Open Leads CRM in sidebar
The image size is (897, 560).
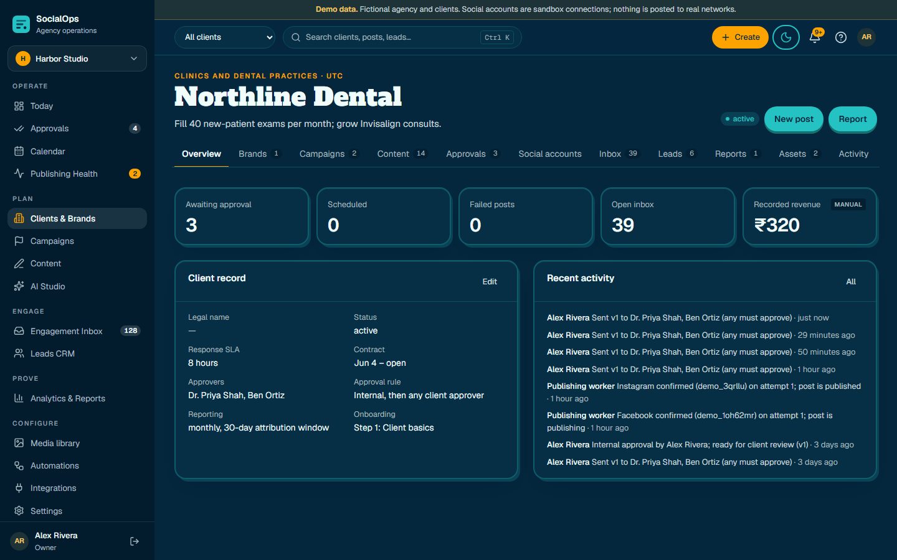(77, 353)
